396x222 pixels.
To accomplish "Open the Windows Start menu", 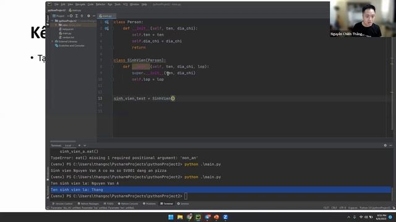I will (x=171, y=217).
